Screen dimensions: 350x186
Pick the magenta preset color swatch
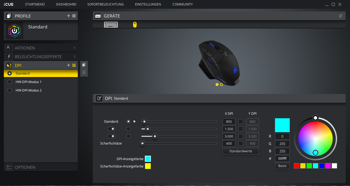[x=328, y=166]
